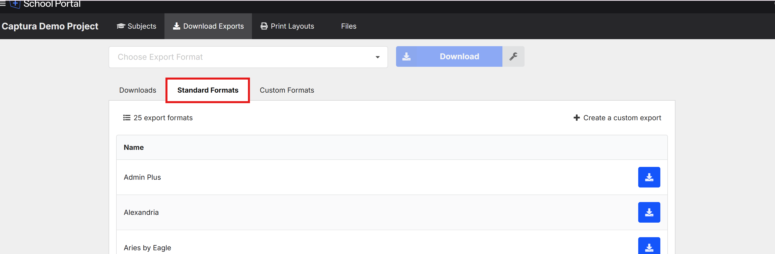Open the Subjects menu item

[x=137, y=26]
